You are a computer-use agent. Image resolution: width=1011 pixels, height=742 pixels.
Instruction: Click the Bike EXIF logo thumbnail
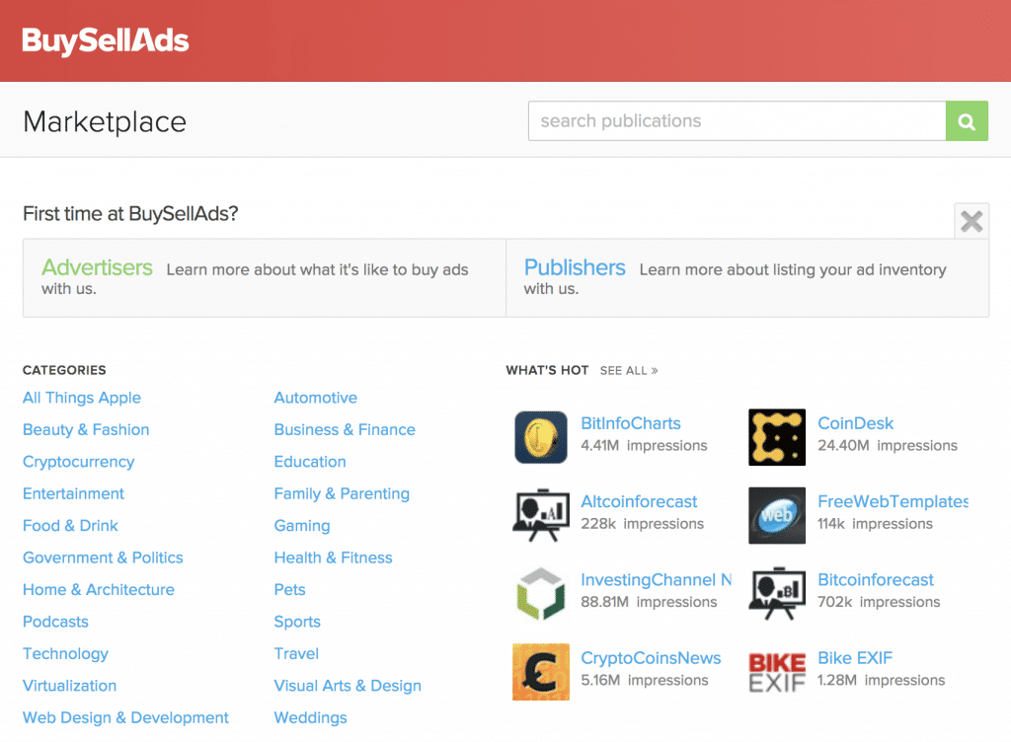coord(777,671)
